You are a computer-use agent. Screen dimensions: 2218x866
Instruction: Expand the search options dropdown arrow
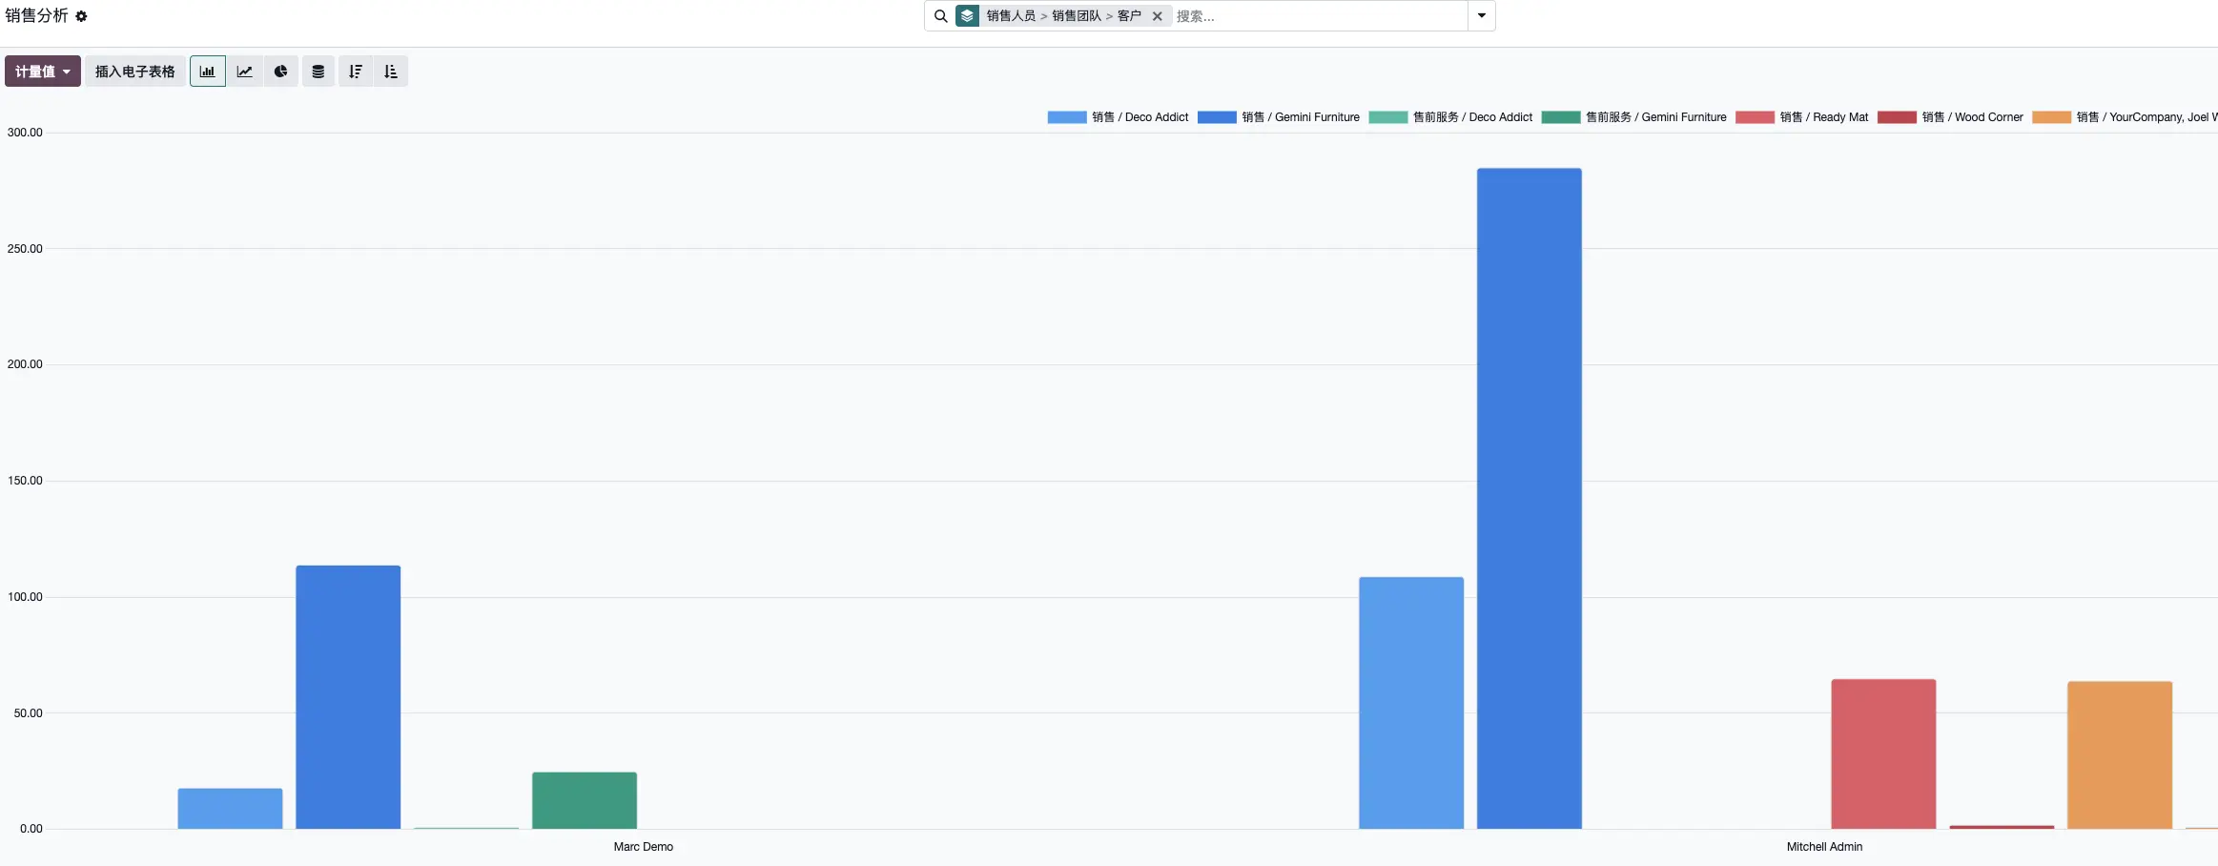(x=1481, y=16)
